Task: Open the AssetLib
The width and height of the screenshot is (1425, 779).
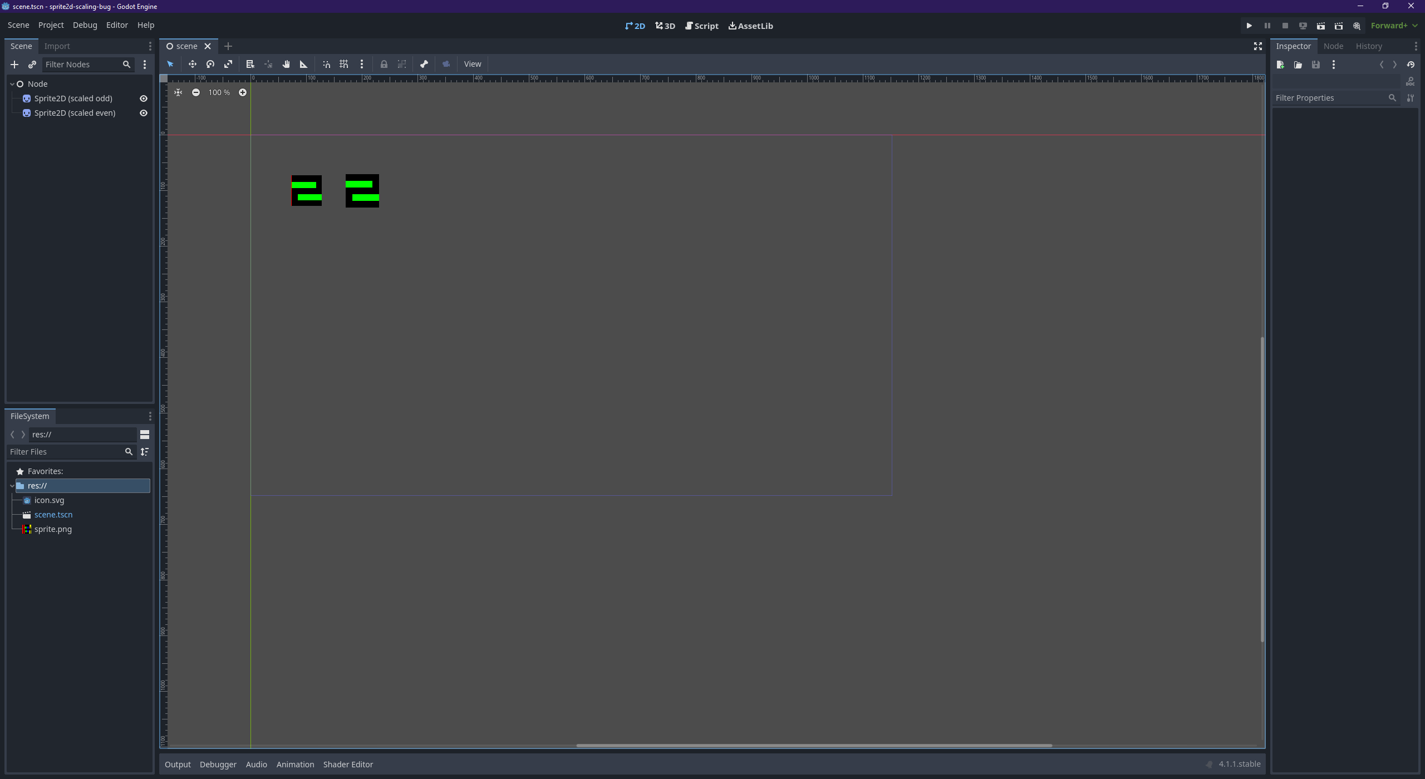Action: point(750,26)
